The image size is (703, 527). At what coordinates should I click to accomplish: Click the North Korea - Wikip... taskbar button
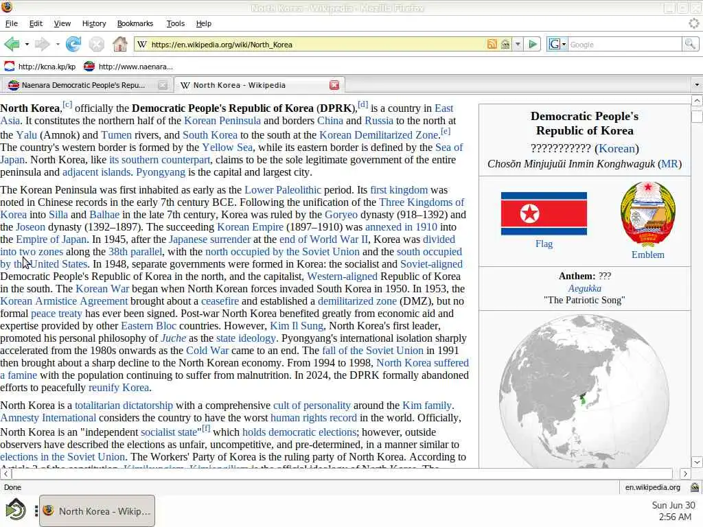click(97, 511)
